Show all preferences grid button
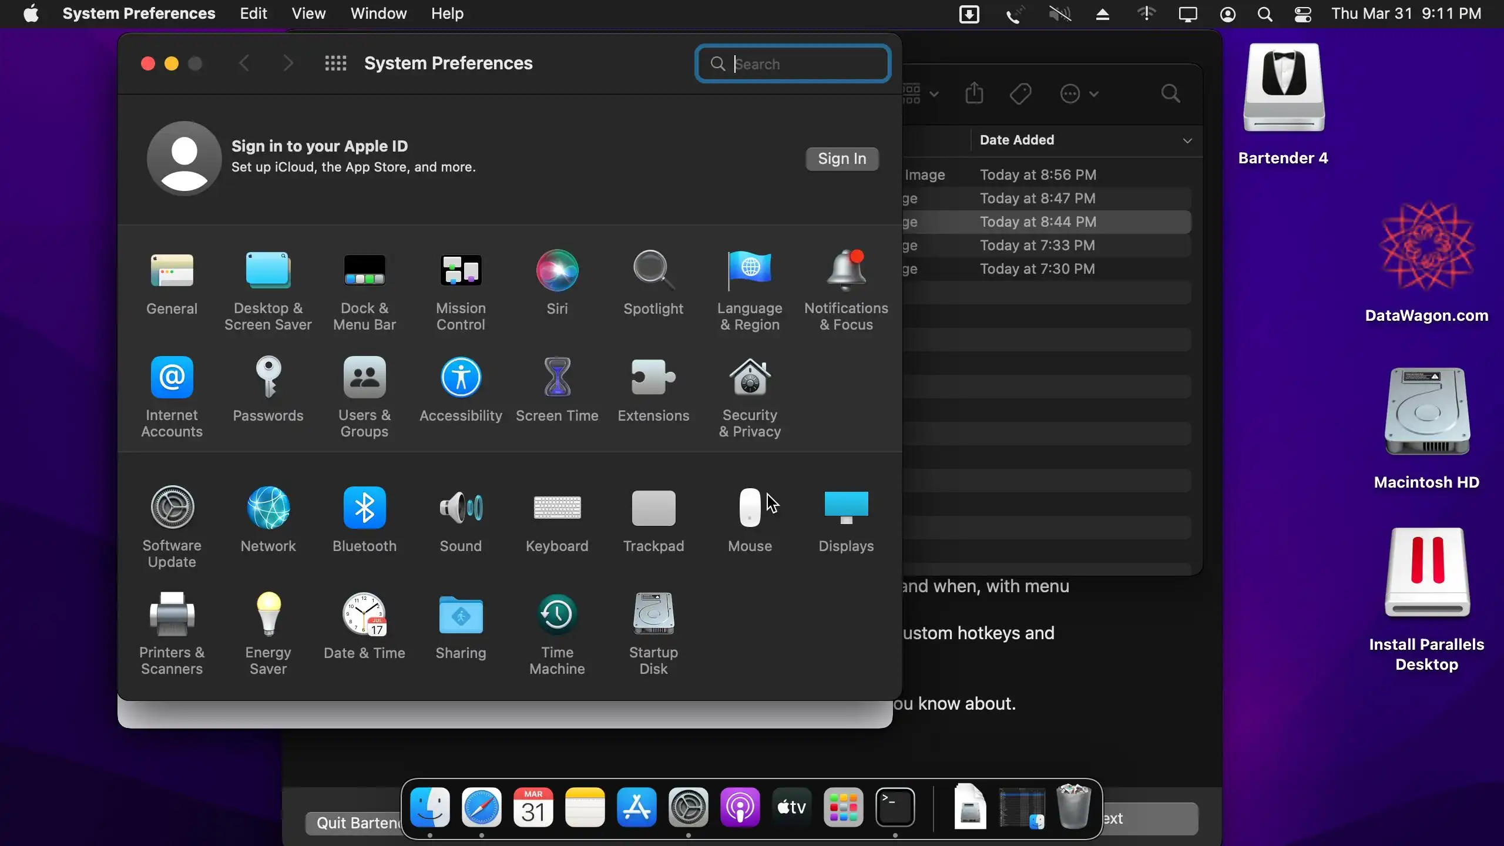 (x=335, y=63)
